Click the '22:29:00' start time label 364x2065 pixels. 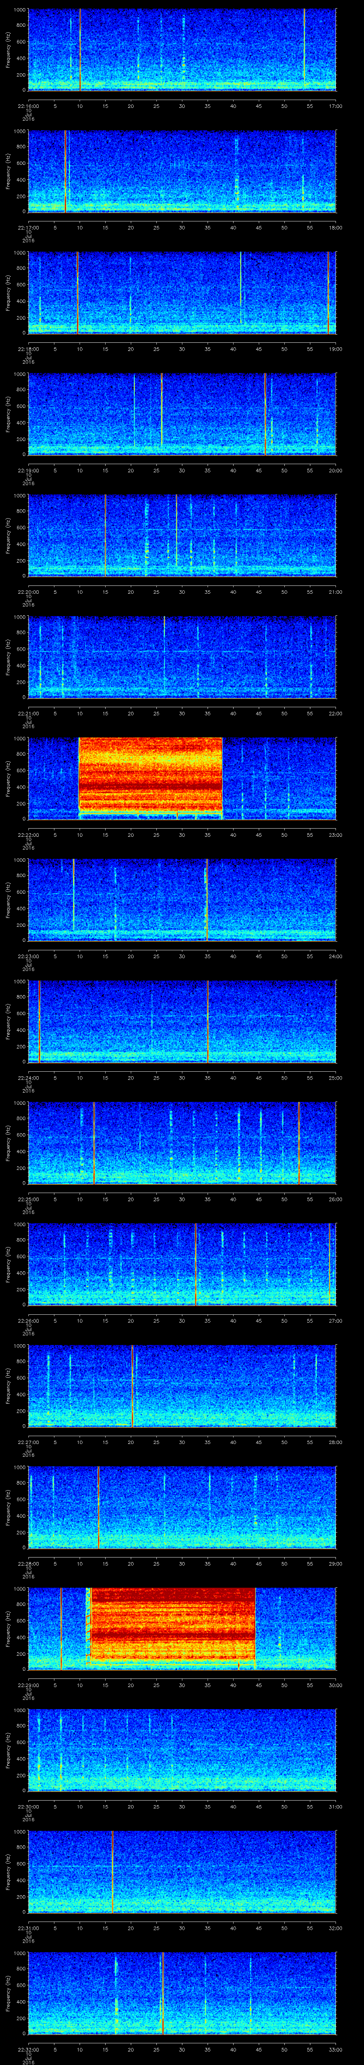pos(28,1684)
